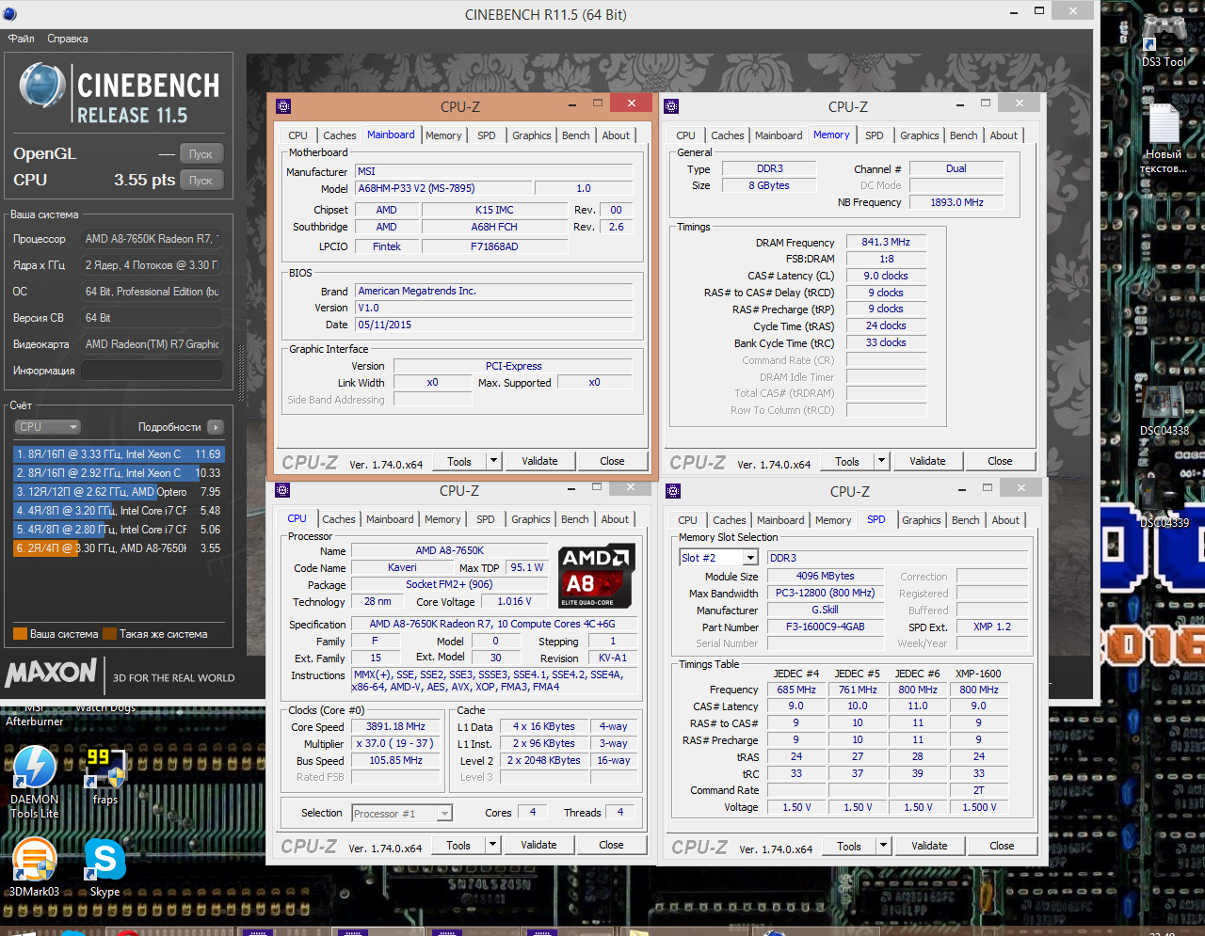Switch to the SPD tab in the Mainboard CPU-Z window
Screen dimensions: 1205x936
(x=486, y=135)
